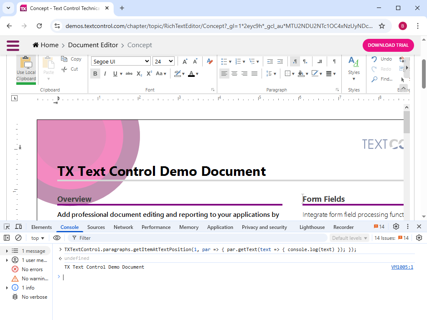Toggle Bold formatting in Font group
This screenshot has width=427, height=320.
coord(95,74)
